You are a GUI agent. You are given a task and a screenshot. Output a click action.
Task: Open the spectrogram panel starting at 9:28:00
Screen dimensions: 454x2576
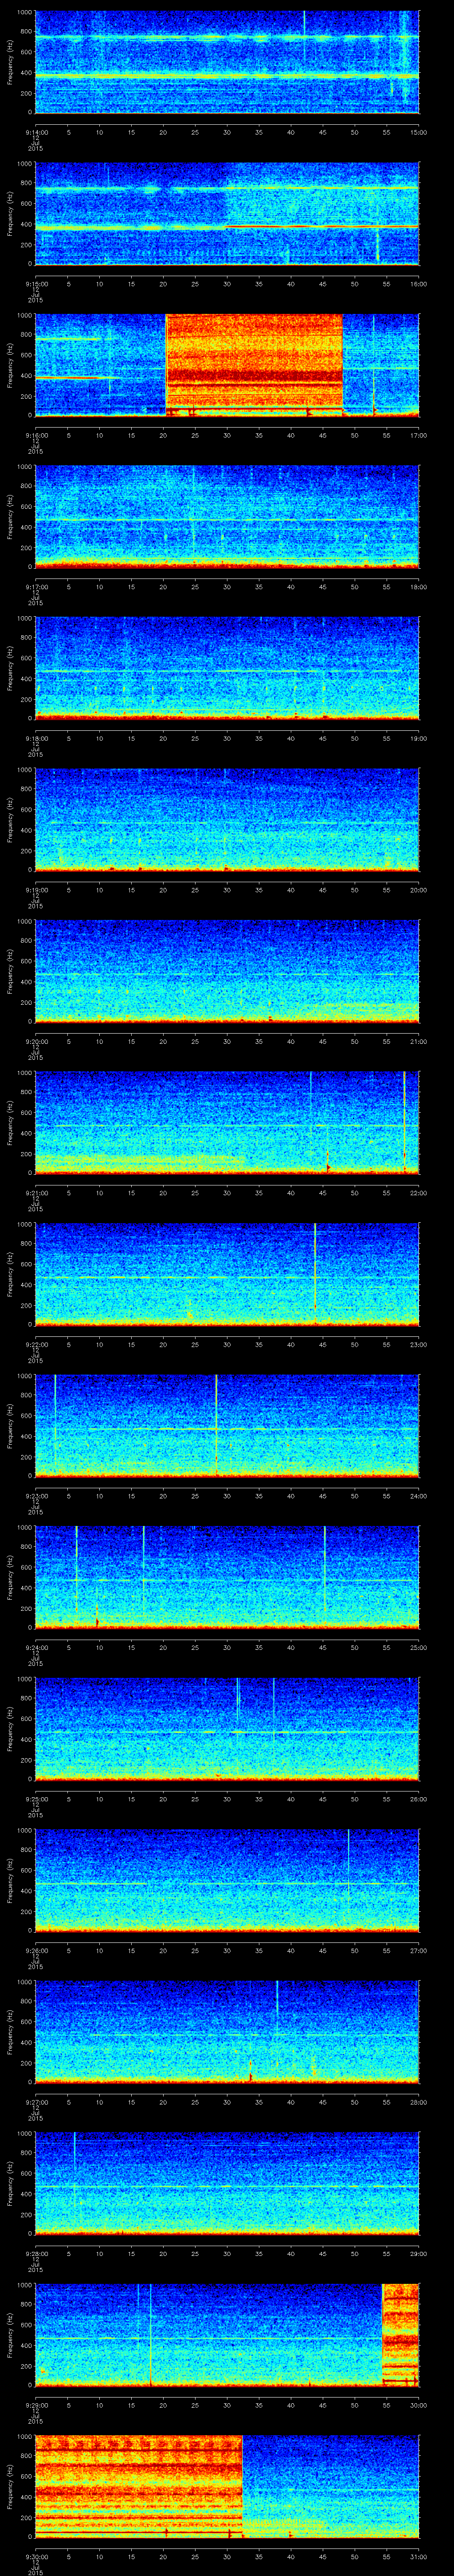point(227,2183)
